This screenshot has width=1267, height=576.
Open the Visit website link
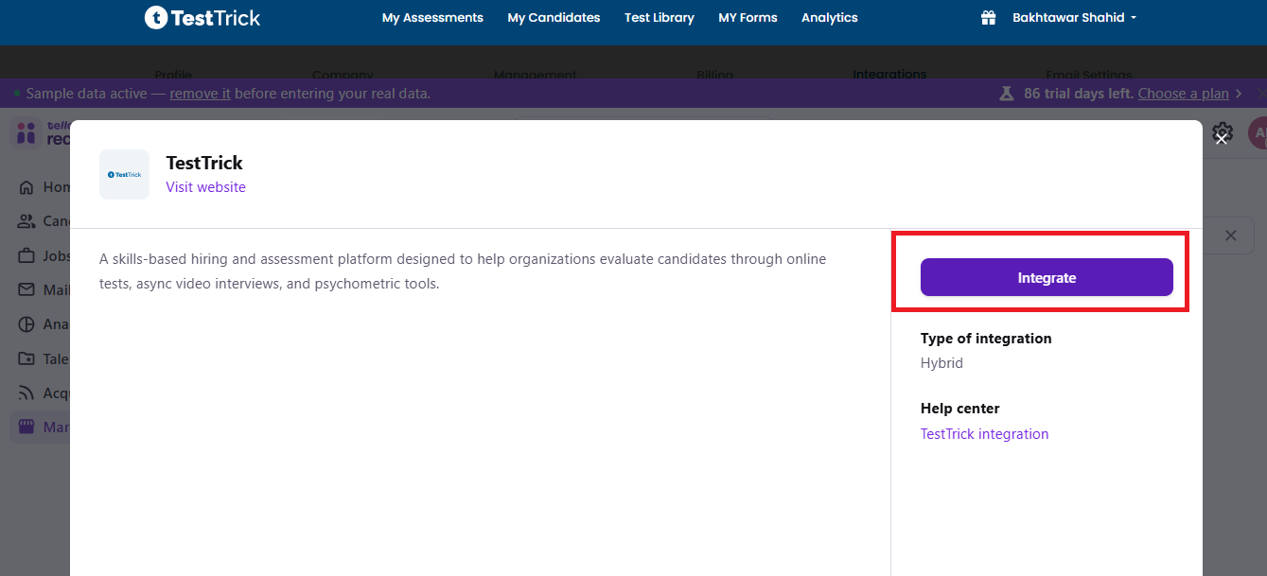coord(205,187)
